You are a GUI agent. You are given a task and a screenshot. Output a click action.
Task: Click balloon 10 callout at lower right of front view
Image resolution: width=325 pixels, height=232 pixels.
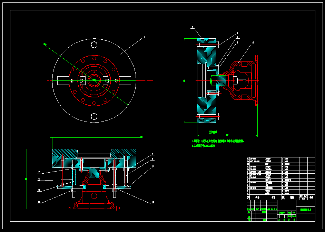[x=153, y=203]
